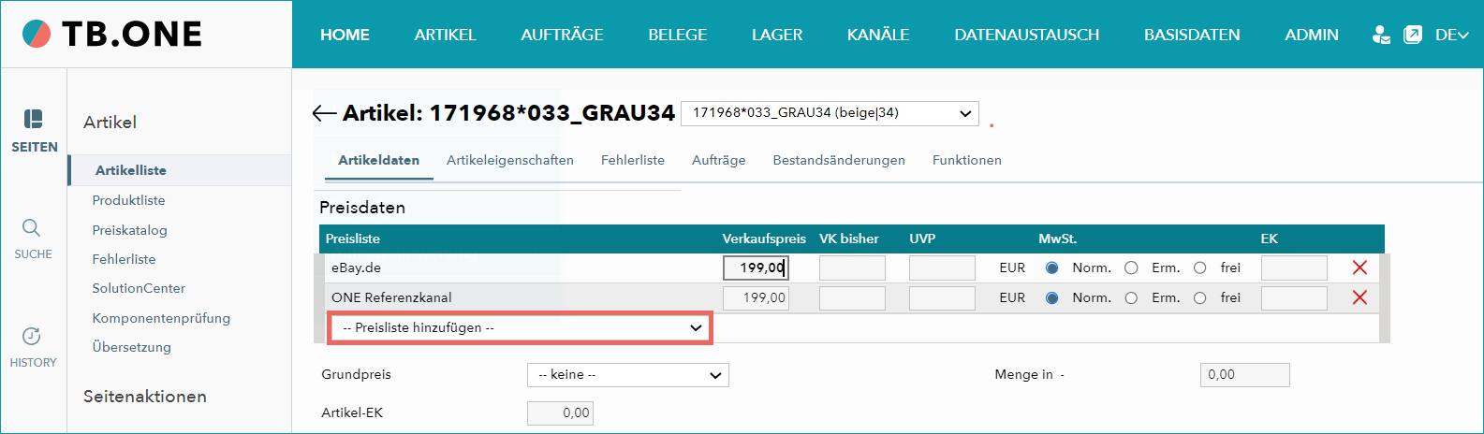
Task: Click the Artikel-EK value field
Action: (560, 413)
